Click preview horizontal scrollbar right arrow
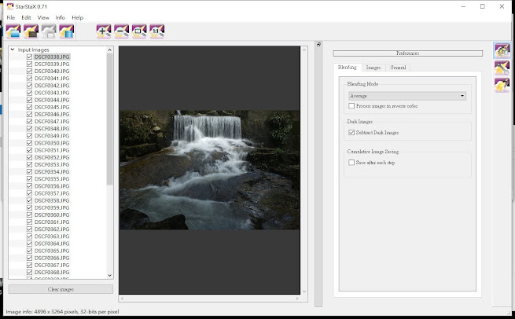515x319 pixels. [x=297, y=299]
